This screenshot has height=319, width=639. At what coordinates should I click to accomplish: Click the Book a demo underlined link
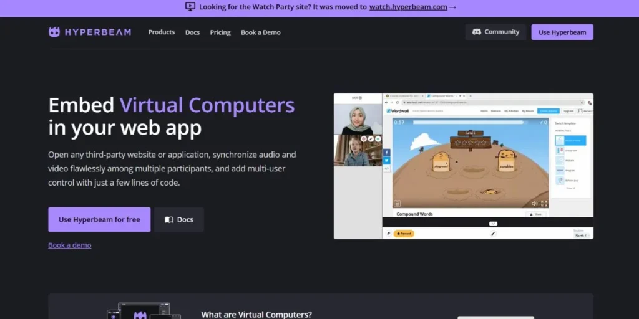pos(70,245)
